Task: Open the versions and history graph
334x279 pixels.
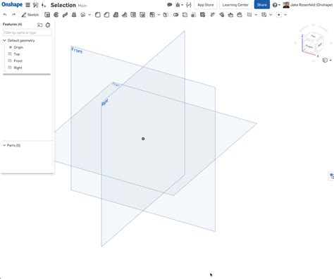Action: point(36,5)
